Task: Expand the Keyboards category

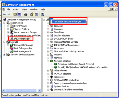Action: coord(48,48)
